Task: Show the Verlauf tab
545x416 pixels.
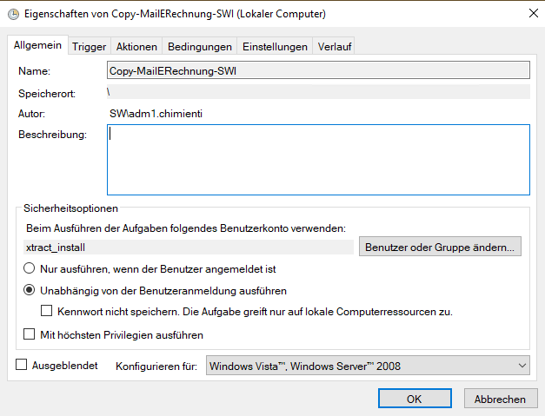Action: coord(335,47)
